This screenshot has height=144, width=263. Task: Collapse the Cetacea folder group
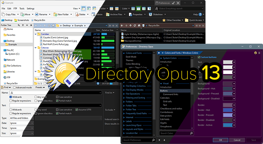click(x=35, y=48)
